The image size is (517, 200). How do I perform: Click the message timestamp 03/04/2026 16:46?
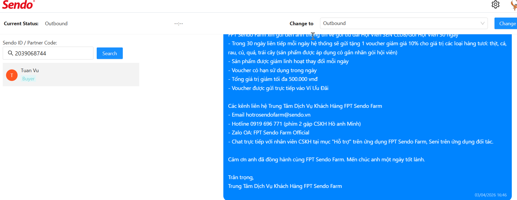tap(491, 195)
